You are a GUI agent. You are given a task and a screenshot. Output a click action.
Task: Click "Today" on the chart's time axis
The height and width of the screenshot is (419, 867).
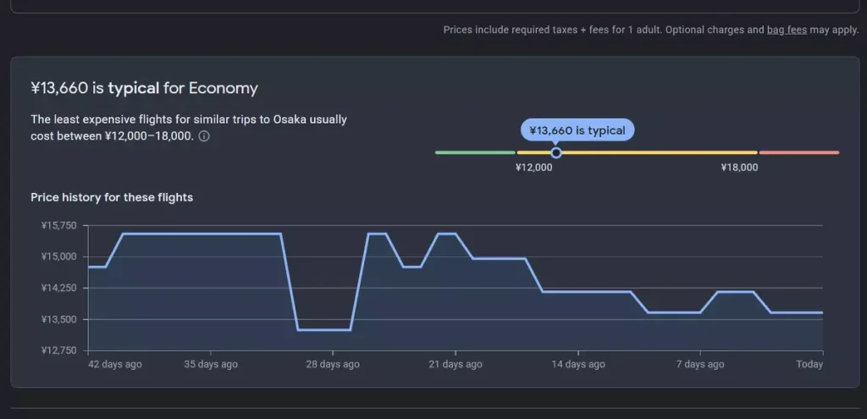pyautogui.click(x=809, y=364)
